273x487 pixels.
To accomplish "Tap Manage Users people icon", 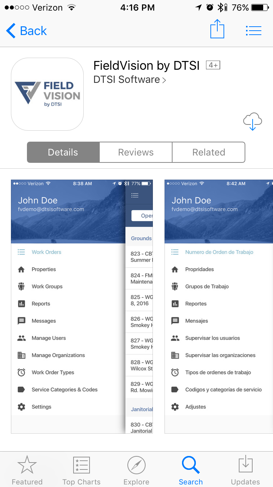I will pos(21,338).
